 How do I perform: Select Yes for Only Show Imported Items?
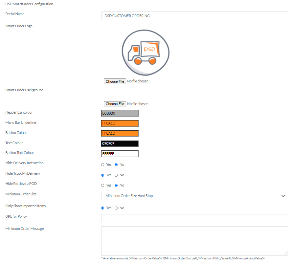click(x=102, y=208)
